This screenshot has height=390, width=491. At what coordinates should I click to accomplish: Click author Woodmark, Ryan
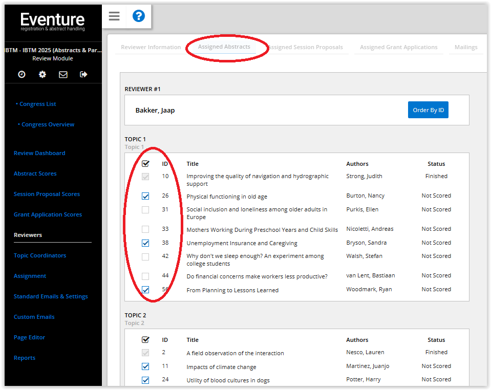(369, 289)
